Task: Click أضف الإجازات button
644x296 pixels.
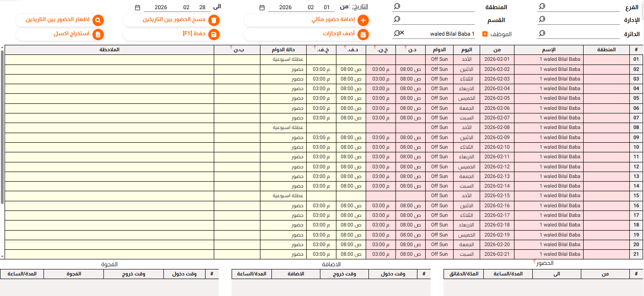Action: coord(307,34)
